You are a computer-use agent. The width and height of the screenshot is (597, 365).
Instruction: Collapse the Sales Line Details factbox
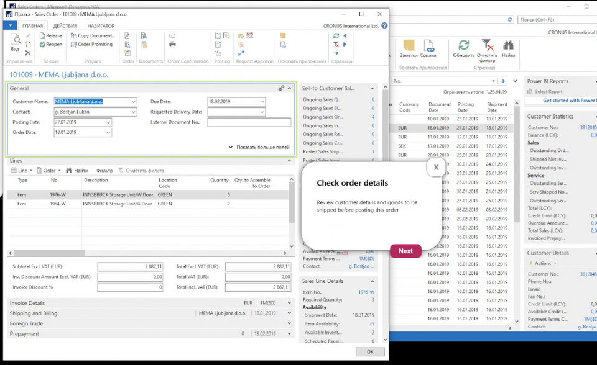pyautogui.click(x=373, y=281)
